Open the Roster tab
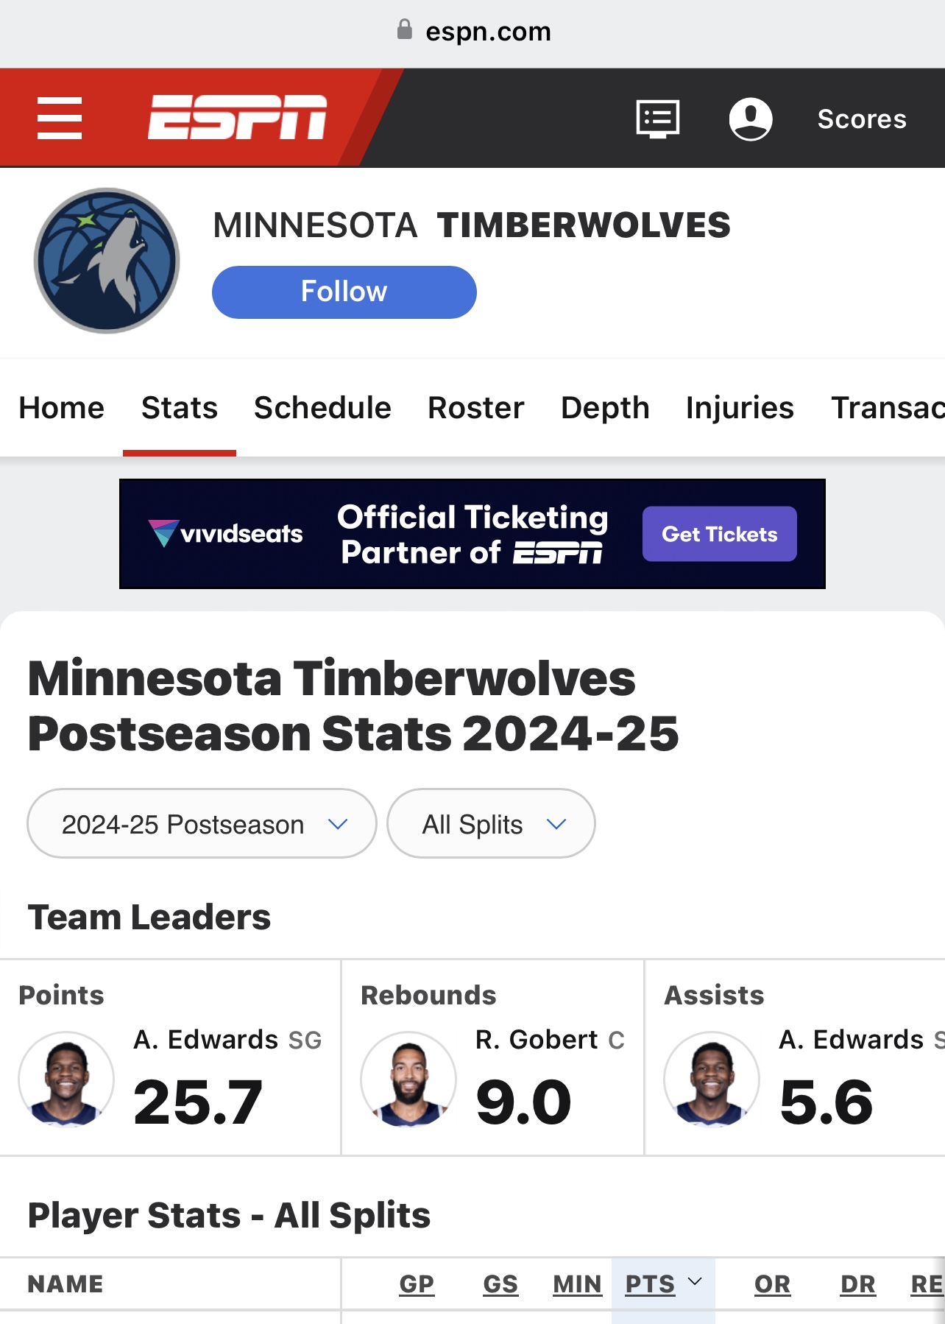The width and height of the screenshot is (945, 1324). (475, 407)
